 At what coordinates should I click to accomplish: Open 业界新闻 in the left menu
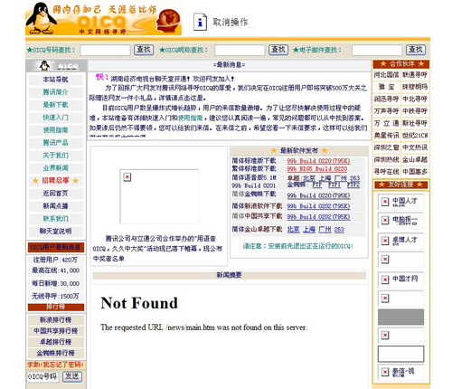tap(56, 168)
